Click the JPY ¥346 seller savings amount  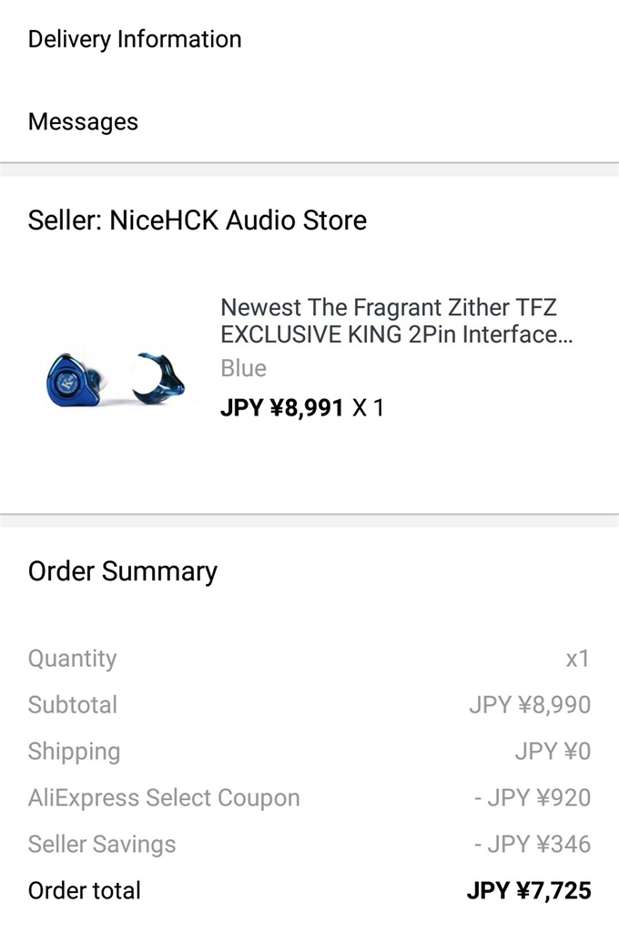tap(533, 845)
